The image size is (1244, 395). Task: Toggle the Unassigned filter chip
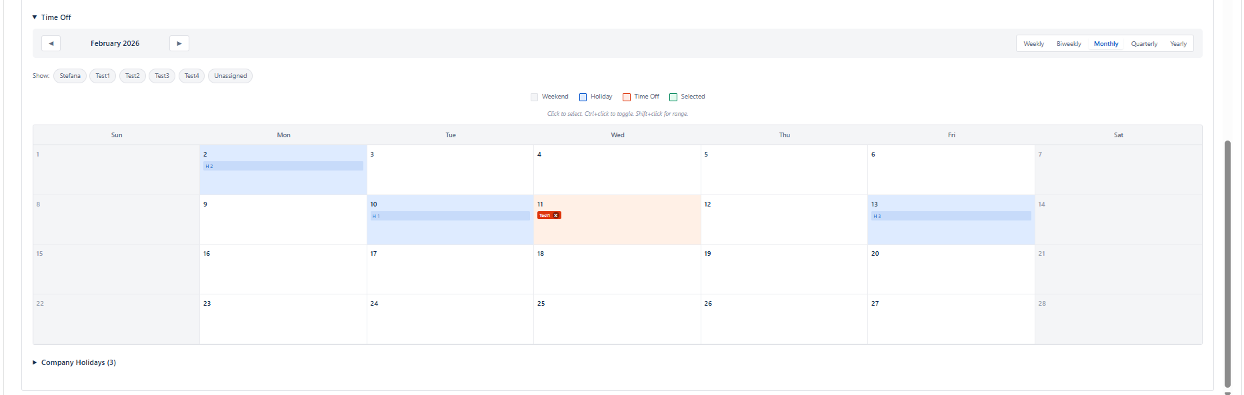[x=231, y=76]
